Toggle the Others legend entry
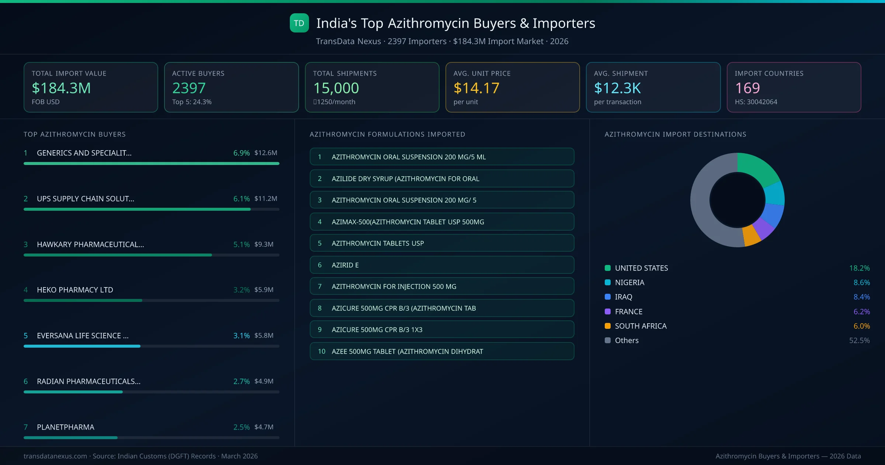885x465 pixels. coord(626,340)
